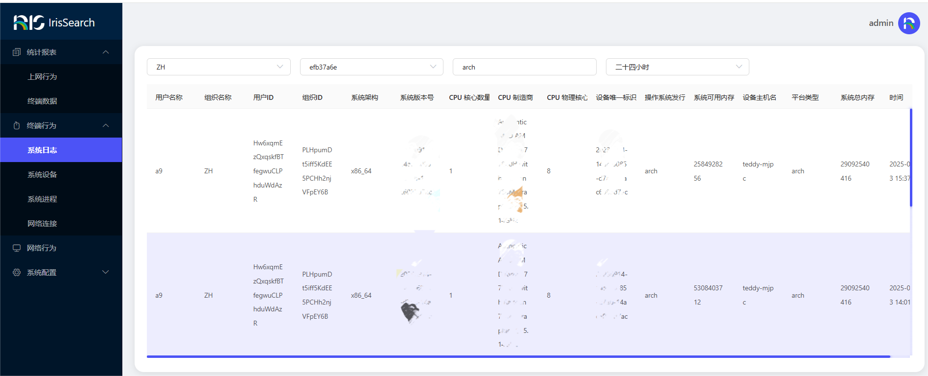Click the 系统版本号 column header
The height and width of the screenshot is (376, 928).
pos(417,97)
